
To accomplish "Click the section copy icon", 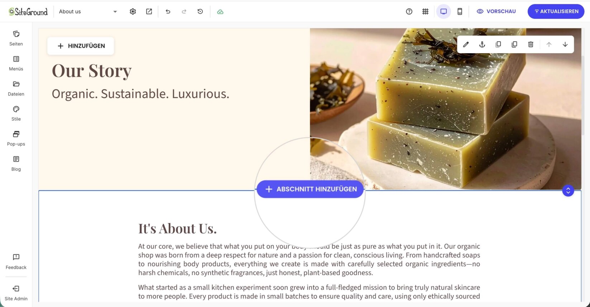I will [x=514, y=44].
